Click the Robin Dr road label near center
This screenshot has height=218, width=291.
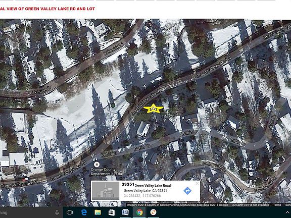142,148
